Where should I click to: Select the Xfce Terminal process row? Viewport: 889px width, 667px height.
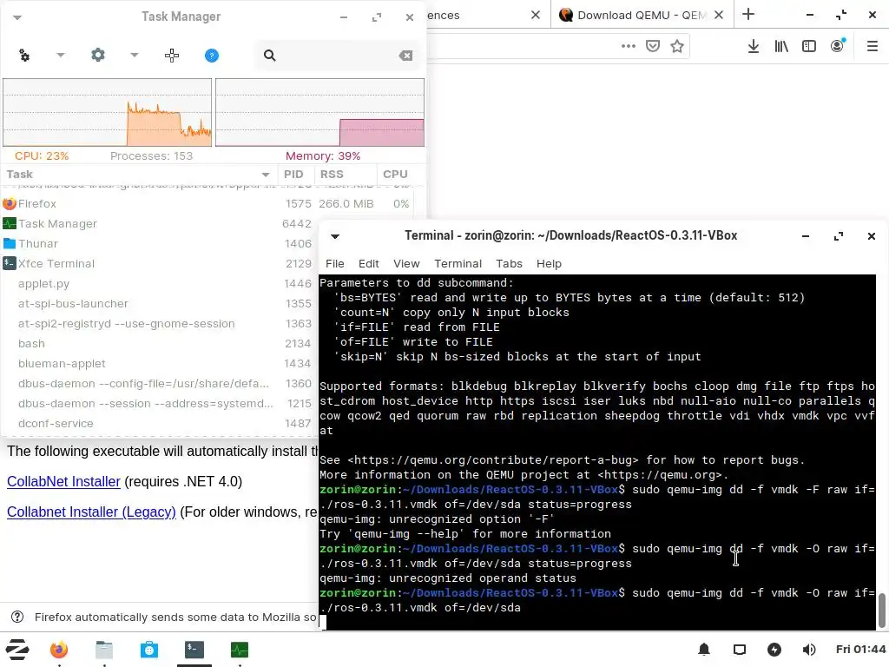point(161,263)
